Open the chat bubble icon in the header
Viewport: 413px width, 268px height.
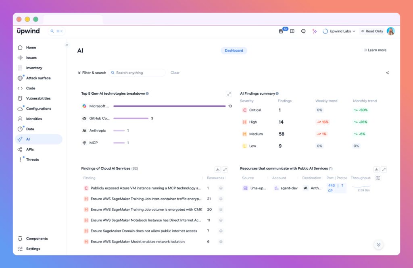(x=303, y=31)
